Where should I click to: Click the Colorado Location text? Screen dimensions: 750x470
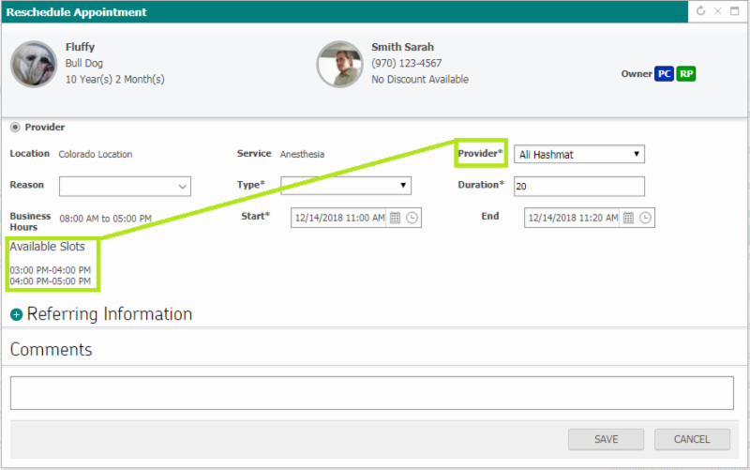click(96, 154)
